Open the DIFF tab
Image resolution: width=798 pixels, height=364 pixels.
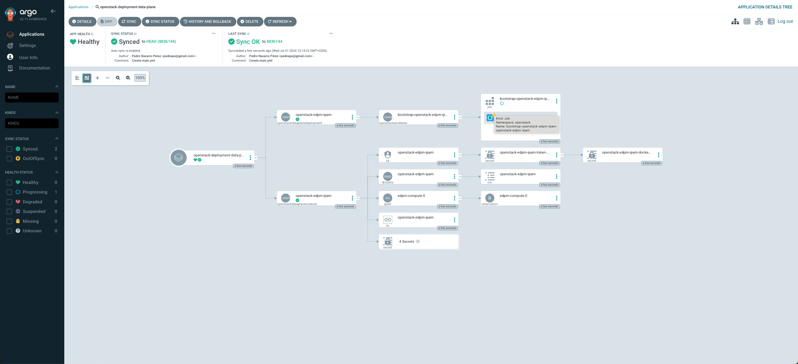click(x=106, y=21)
